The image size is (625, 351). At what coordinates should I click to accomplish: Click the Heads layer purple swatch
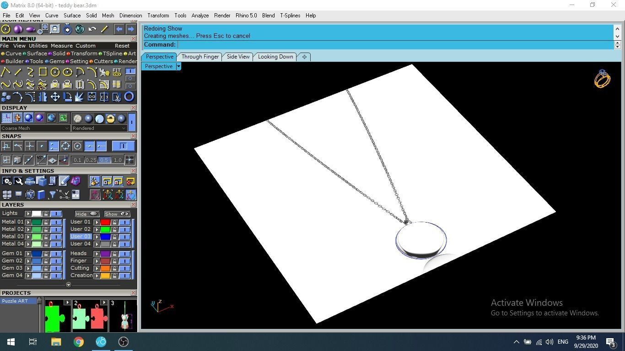click(x=105, y=254)
